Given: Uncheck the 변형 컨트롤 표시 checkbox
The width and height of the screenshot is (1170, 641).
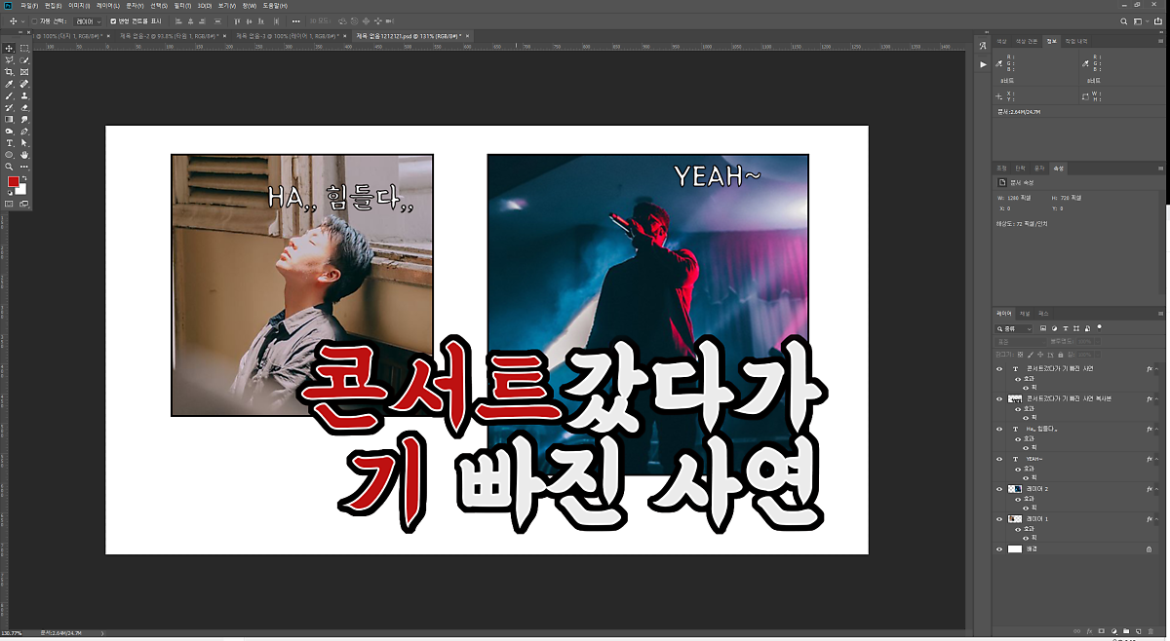Looking at the screenshot, I should tap(113, 20).
